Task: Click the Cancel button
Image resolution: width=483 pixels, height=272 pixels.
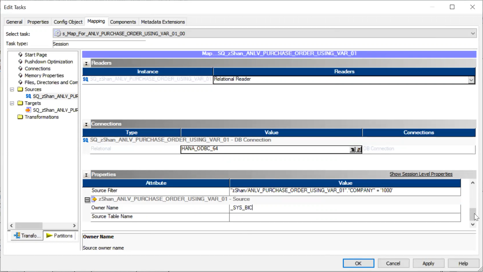Action: (x=393, y=263)
